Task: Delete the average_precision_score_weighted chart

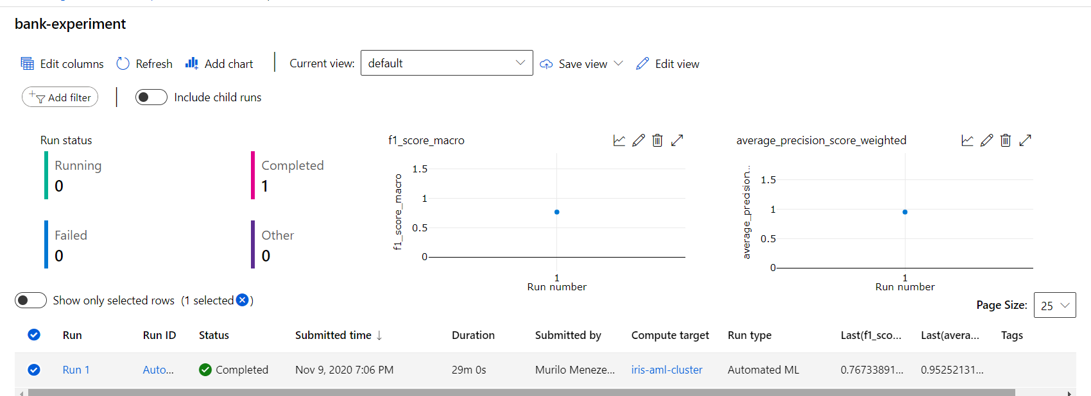Action: 1006,140
